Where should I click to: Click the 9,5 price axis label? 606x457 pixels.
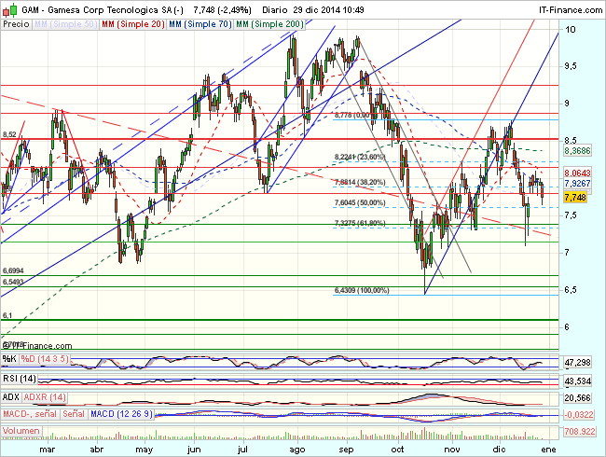coord(572,66)
